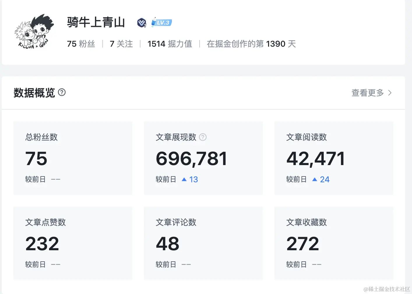Select the 文章点赞数 label

45,222
